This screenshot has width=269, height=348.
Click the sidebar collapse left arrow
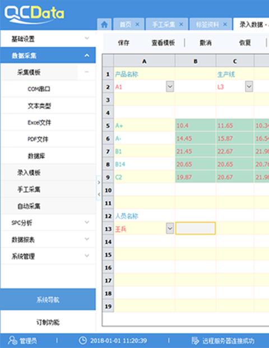(99, 194)
